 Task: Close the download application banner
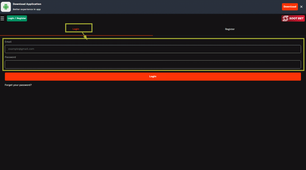(x=301, y=7)
